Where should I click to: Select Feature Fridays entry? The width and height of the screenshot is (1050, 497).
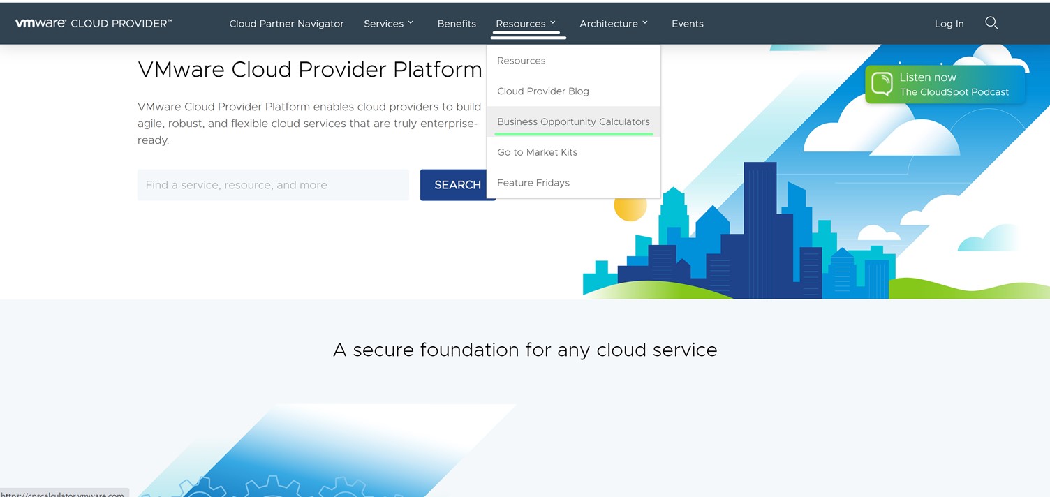(x=574, y=183)
